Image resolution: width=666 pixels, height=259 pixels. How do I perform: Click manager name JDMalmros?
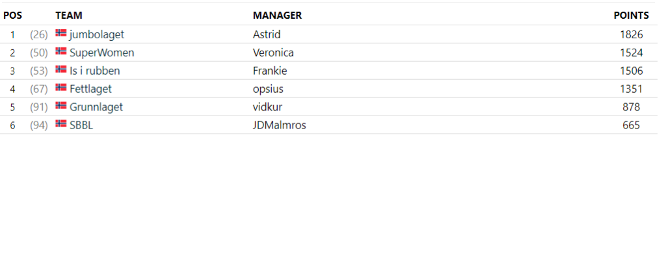pos(280,125)
